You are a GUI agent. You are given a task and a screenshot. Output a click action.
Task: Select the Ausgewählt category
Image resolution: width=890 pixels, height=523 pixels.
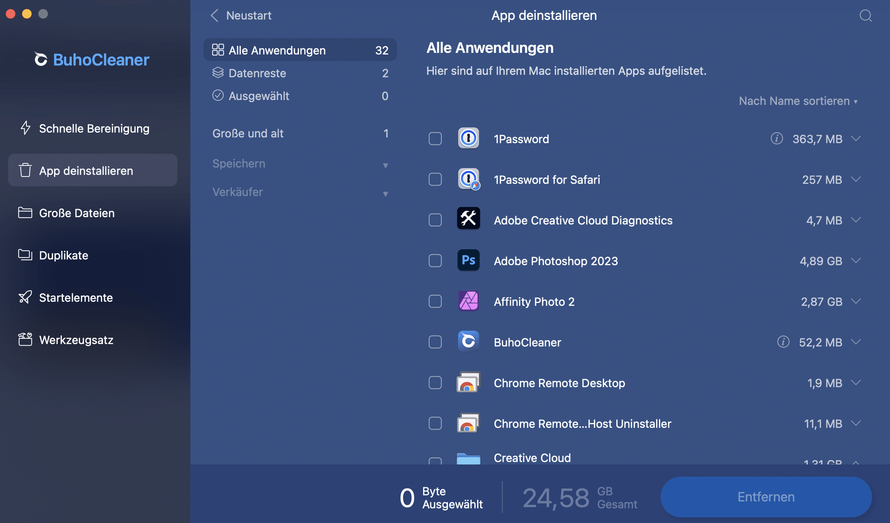(300, 96)
